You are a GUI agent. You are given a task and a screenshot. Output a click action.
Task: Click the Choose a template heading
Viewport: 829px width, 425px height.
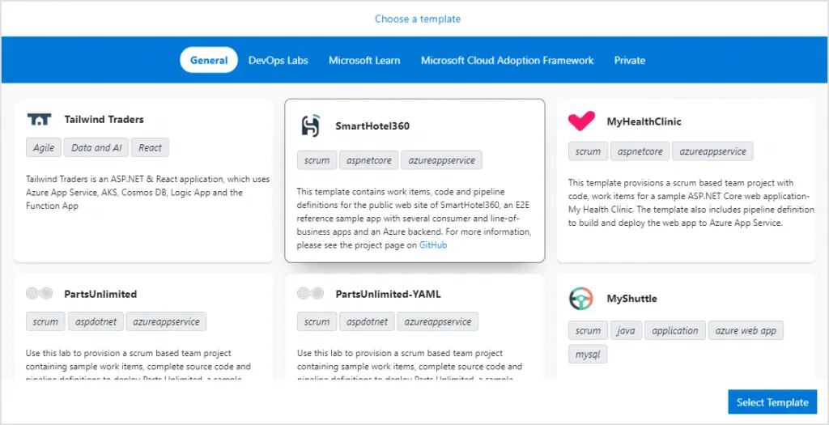pyautogui.click(x=418, y=19)
